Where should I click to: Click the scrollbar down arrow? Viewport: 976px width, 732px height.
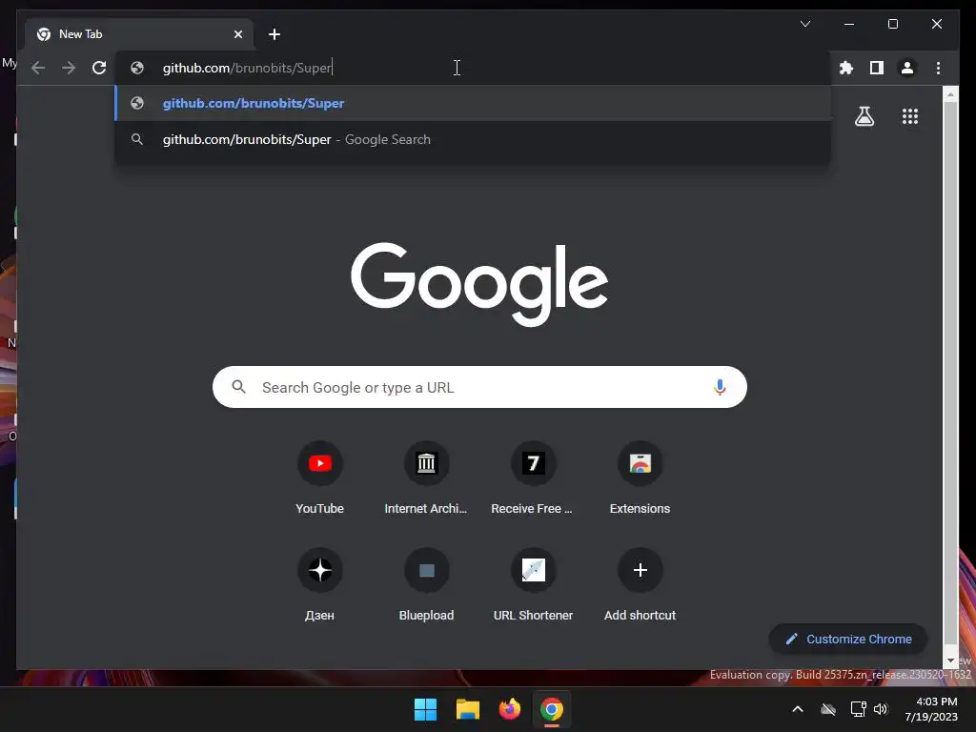coord(950,661)
